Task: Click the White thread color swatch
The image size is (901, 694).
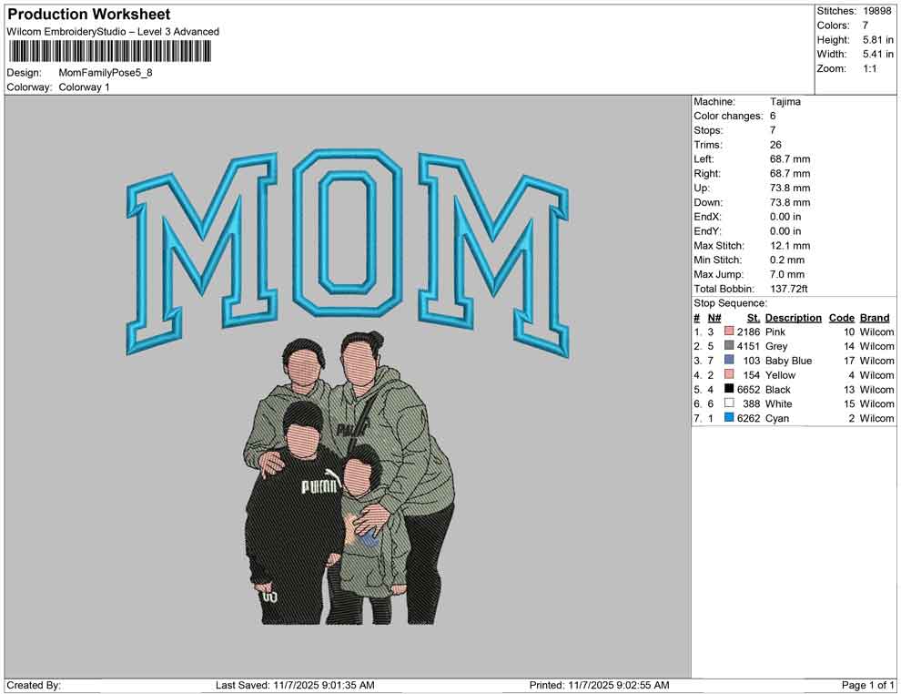Action: click(728, 403)
